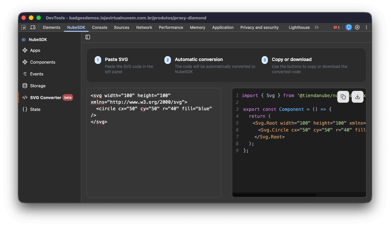Open the issues counter showing 1 error

(x=336, y=27)
